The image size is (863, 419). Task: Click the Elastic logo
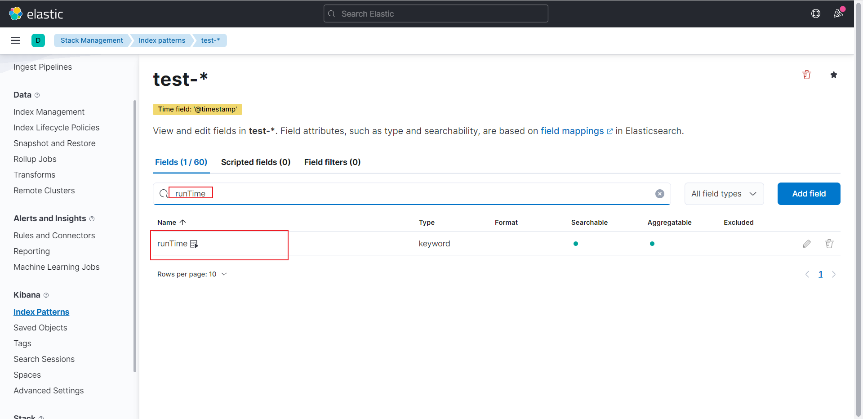pyautogui.click(x=36, y=14)
